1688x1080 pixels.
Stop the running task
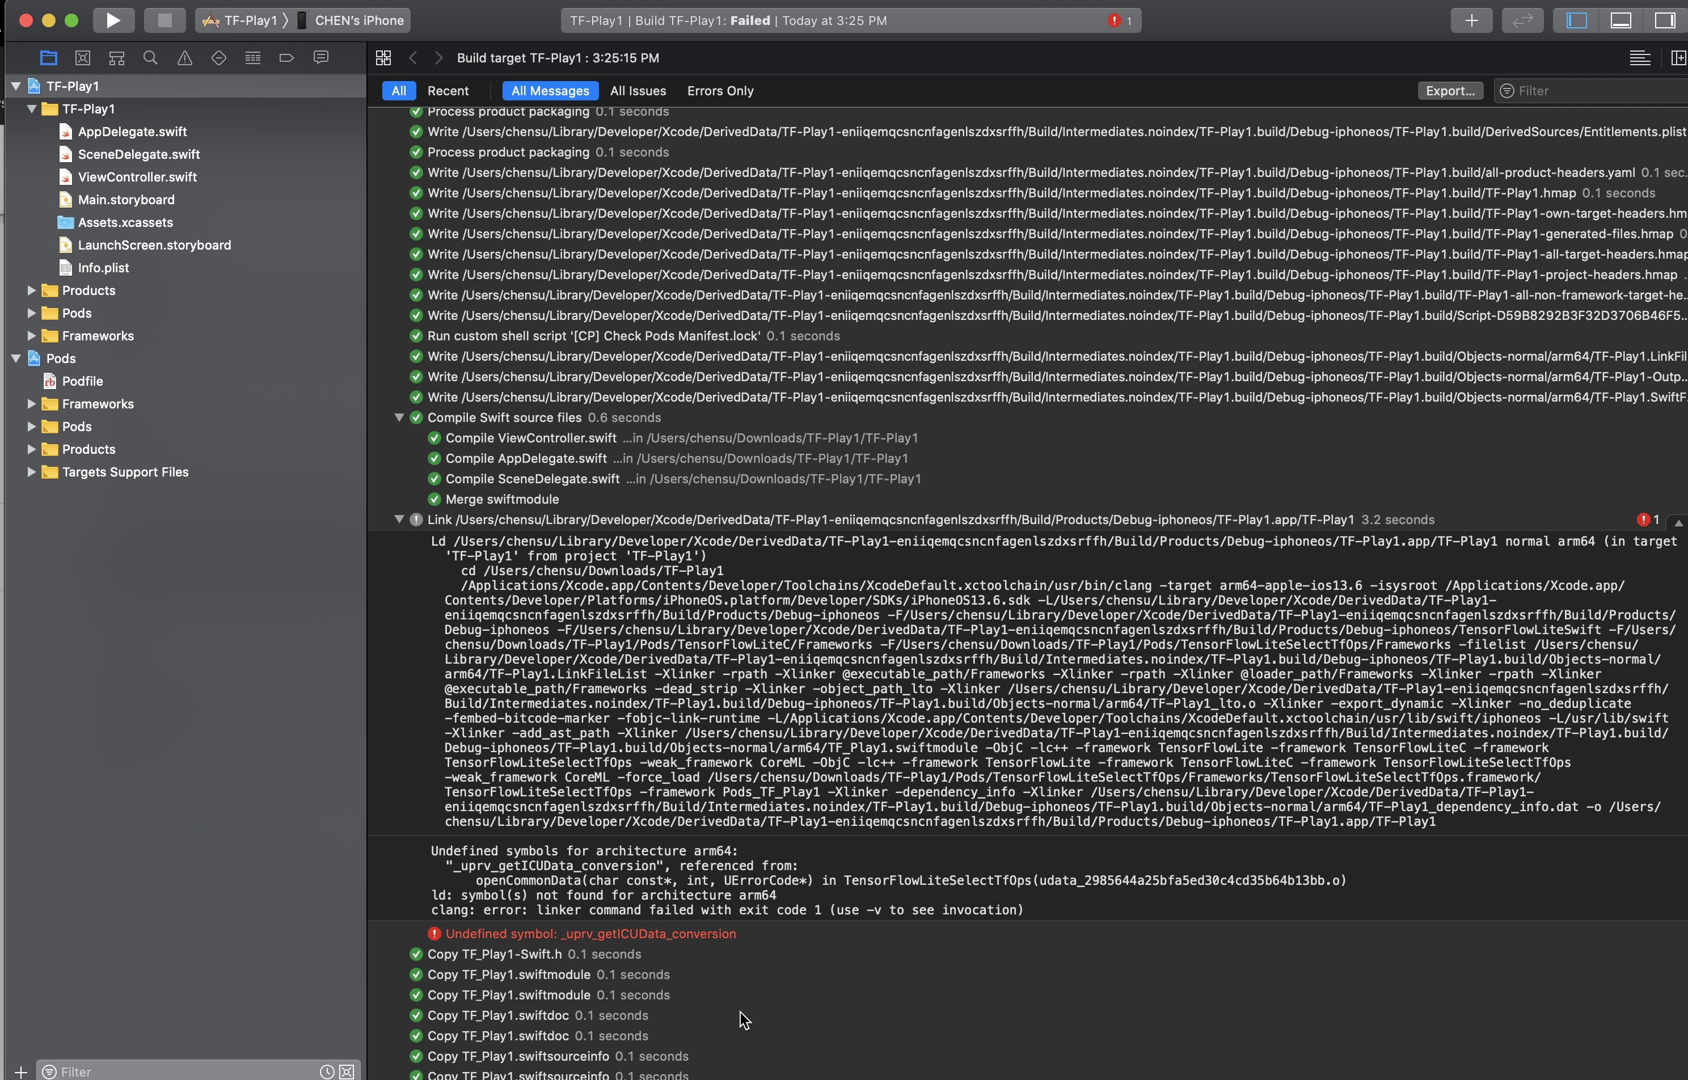(x=165, y=20)
